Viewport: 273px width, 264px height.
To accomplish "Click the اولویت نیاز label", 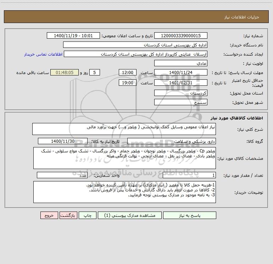I will tap(253, 64).
